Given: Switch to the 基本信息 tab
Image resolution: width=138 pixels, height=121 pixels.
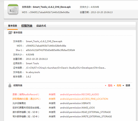Looking at the screenshot, I should [13, 26].
